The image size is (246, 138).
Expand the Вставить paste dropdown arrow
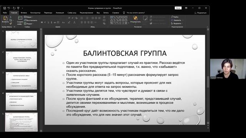5,24
